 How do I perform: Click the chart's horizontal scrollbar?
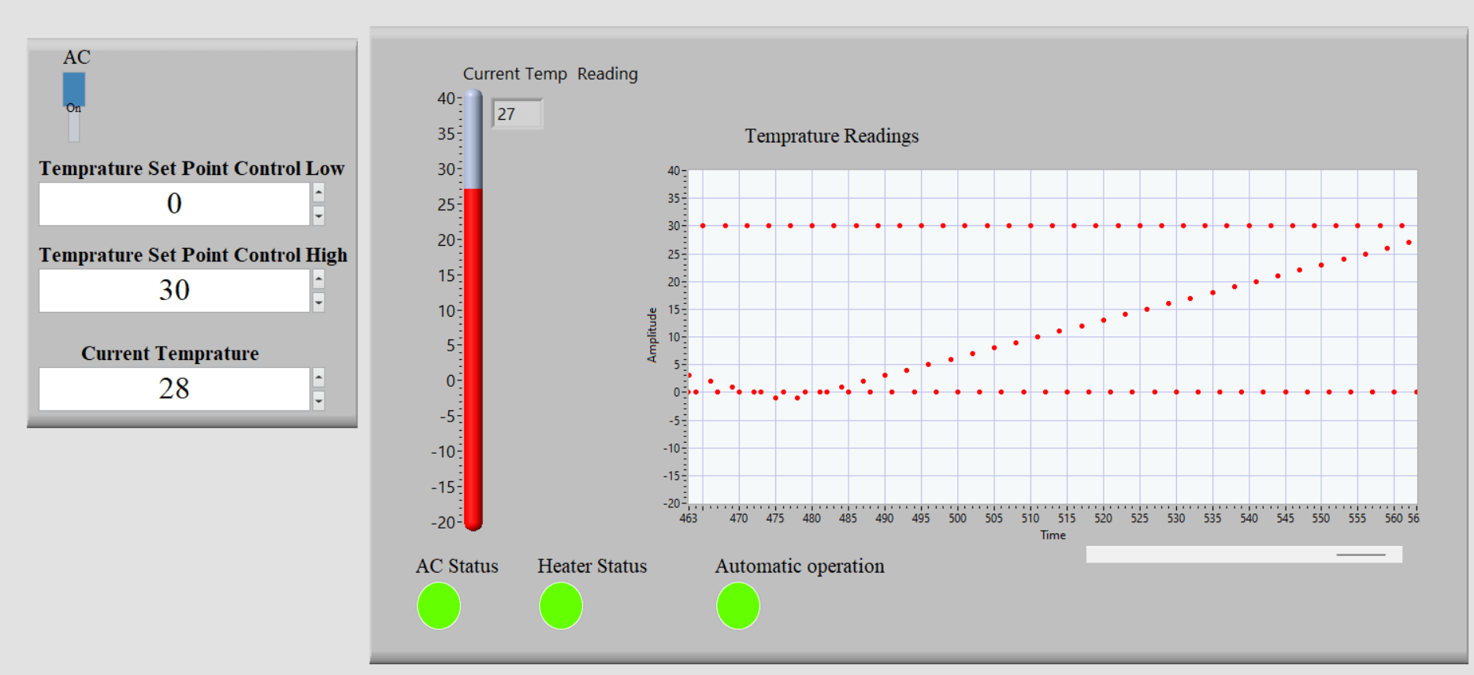(1243, 554)
